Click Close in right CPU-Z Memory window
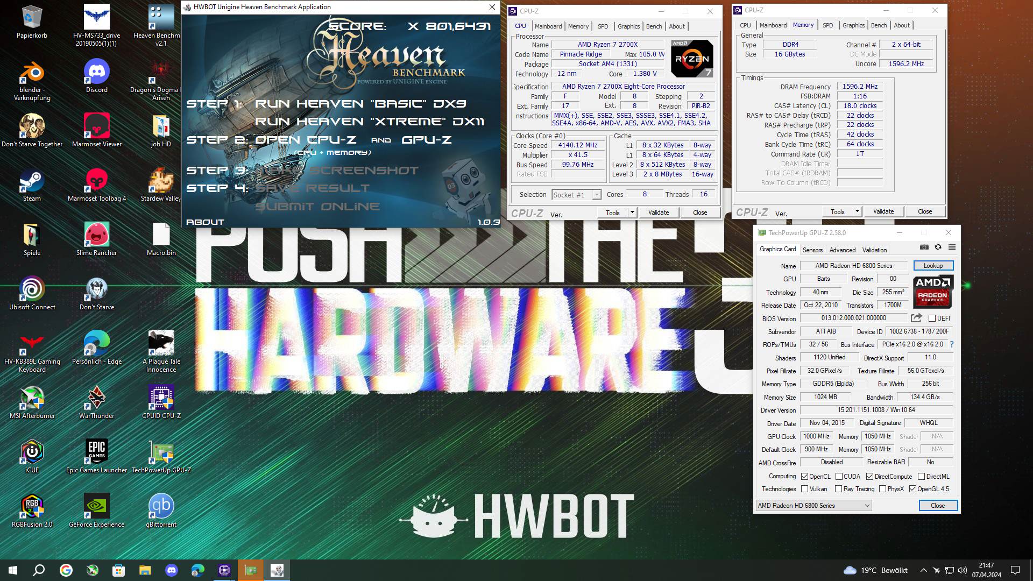 925,211
